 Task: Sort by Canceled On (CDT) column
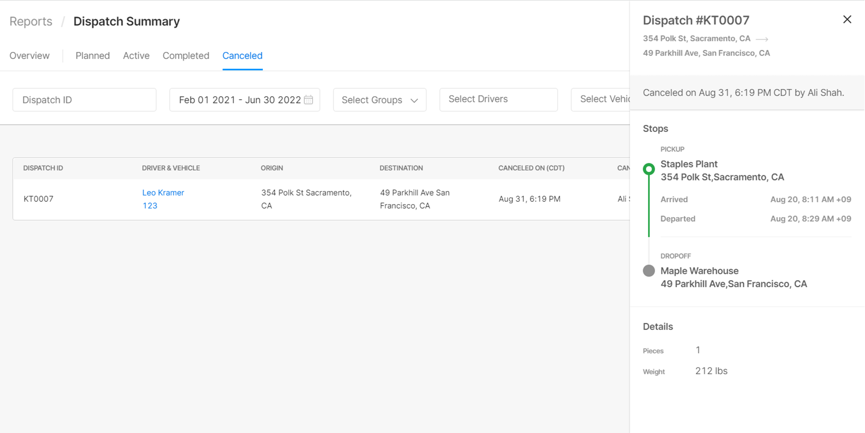pos(531,168)
